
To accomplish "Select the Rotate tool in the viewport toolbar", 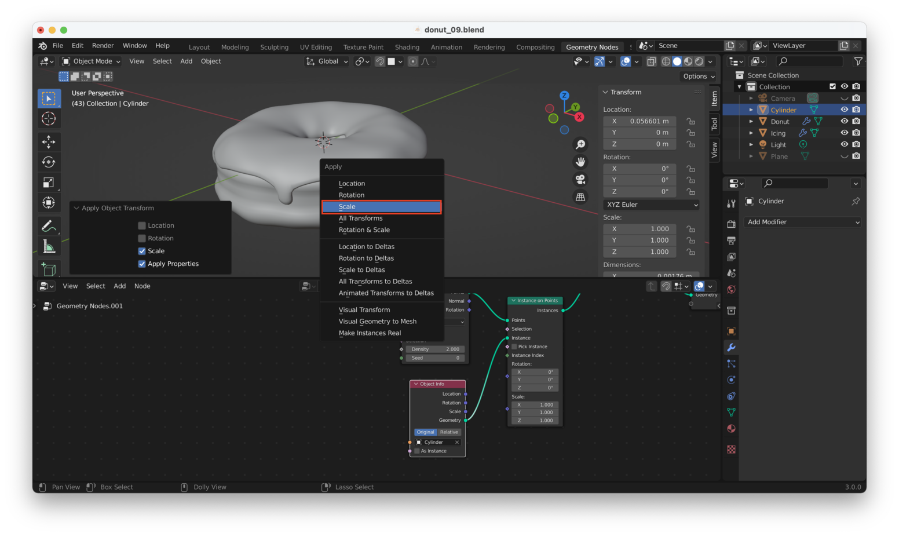I will (x=49, y=162).
